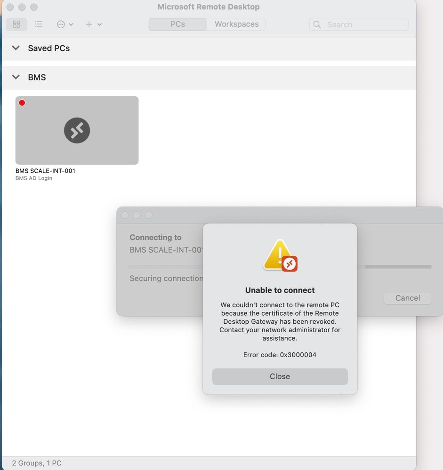This screenshot has width=443, height=470.
Task: Click the 2 Groups, 1 PC status
Action: point(37,463)
